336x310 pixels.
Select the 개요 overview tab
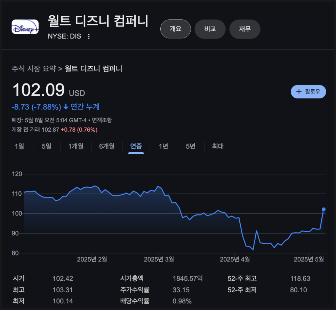point(176,29)
